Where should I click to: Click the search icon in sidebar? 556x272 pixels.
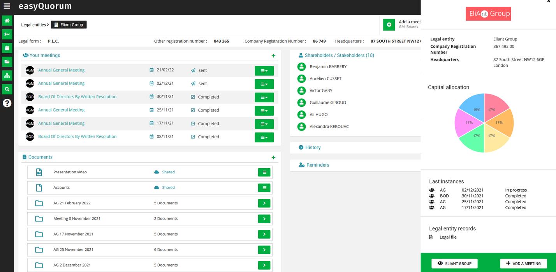pos(7,89)
